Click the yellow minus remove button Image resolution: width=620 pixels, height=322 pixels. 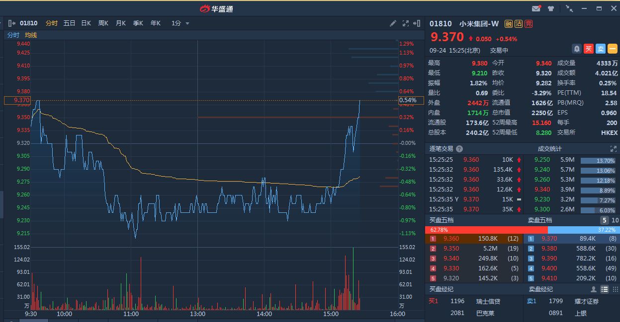tap(613, 49)
